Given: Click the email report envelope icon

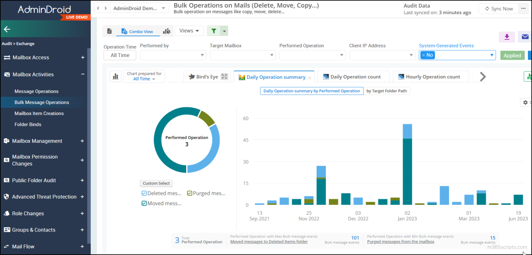Looking at the screenshot, I should click(525, 37).
